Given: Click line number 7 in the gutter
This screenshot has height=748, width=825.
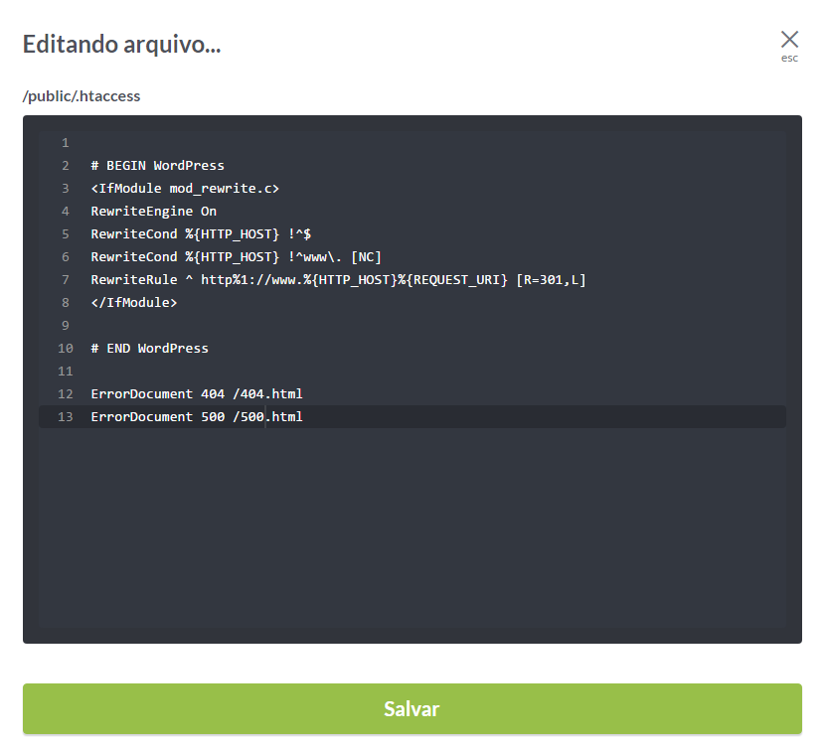Looking at the screenshot, I should coord(66,280).
